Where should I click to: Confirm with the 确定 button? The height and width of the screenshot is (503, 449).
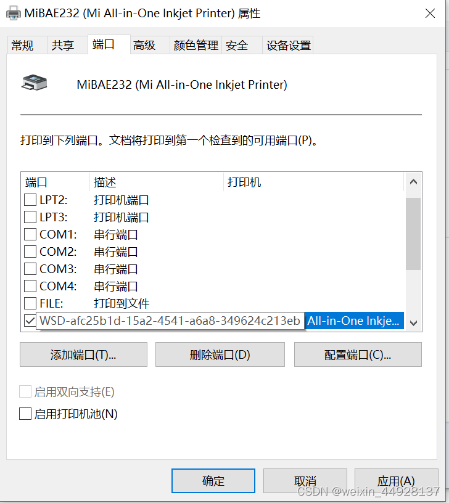[x=213, y=481]
